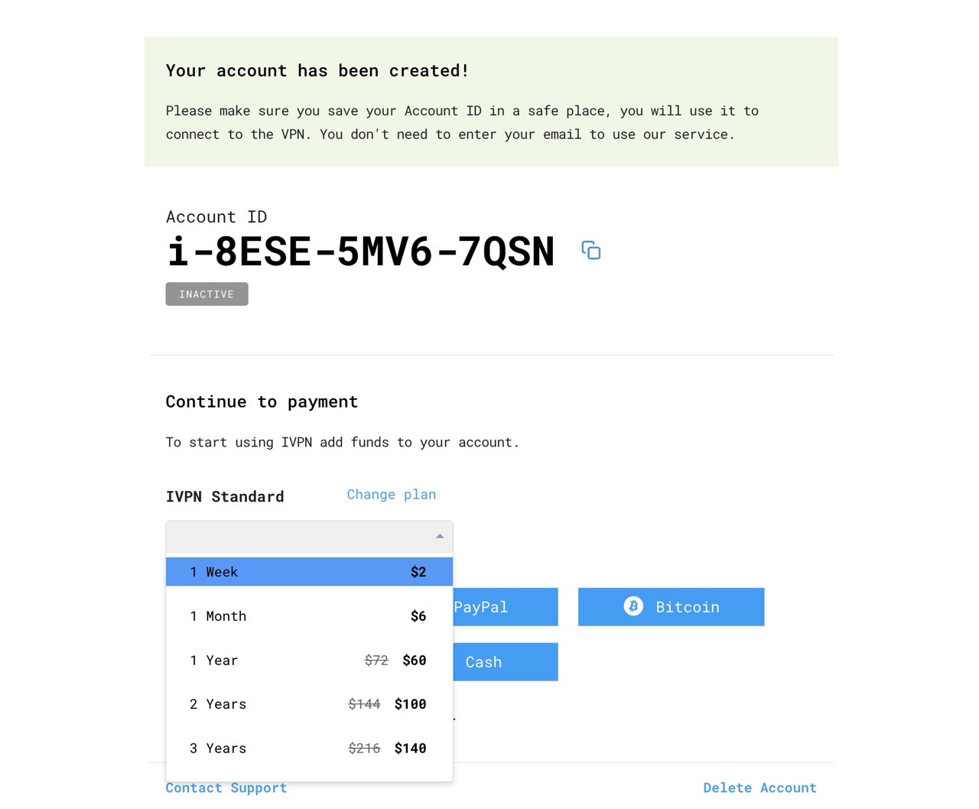Image resolution: width=979 pixels, height=809 pixels.
Task: Open the Contact Support link
Action: click(x=226, y=788)
